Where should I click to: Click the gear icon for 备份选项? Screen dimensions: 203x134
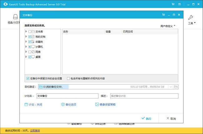[63, 104]
